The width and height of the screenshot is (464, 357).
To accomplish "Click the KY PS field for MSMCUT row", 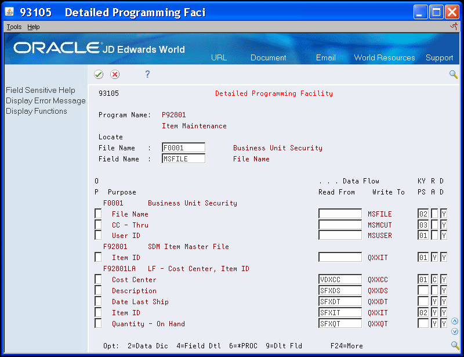I will 423,225.
